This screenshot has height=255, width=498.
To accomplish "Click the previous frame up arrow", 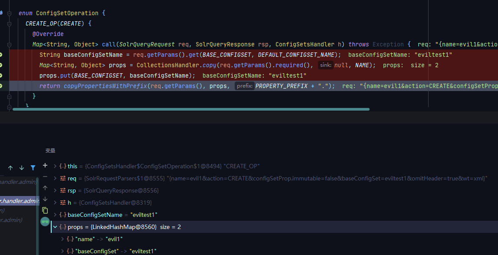I will pos(10,168).
